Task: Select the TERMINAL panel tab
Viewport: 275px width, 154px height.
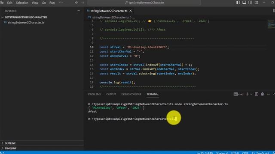Action: point(153,94)
